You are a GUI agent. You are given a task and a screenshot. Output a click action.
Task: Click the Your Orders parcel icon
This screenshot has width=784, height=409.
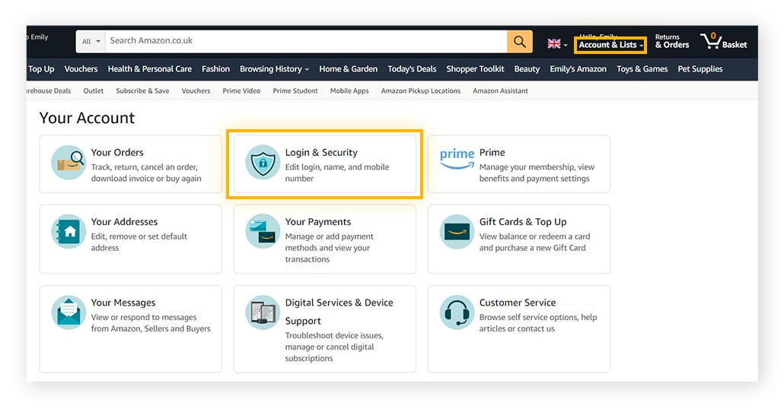(x=69, y=163)
